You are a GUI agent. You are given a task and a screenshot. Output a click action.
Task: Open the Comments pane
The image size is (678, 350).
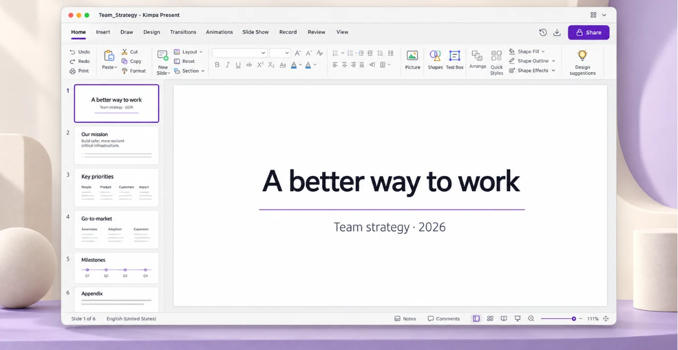[443, 319]
